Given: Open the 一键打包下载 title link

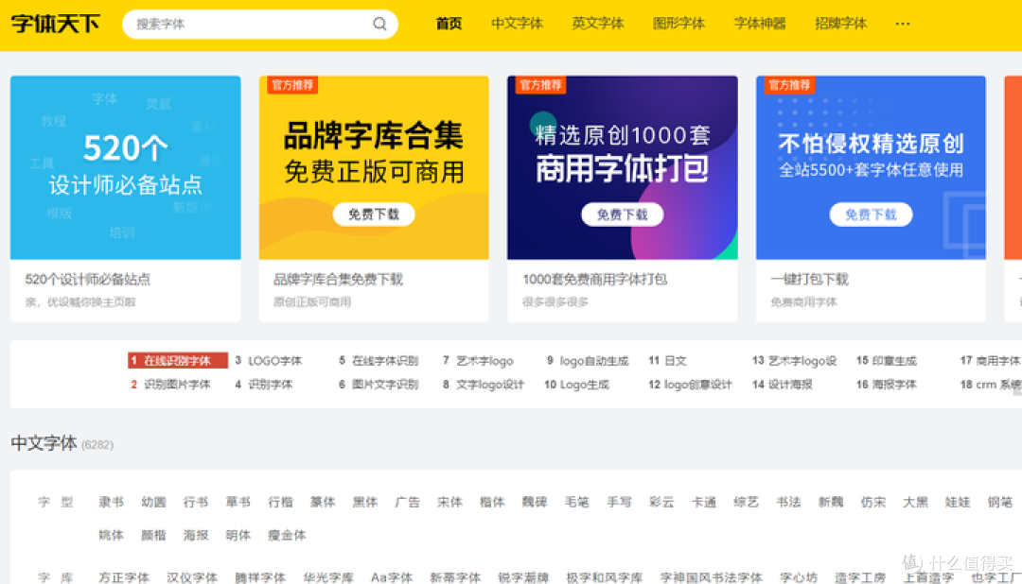Looking at the screenshot, I should pos(809,280).
